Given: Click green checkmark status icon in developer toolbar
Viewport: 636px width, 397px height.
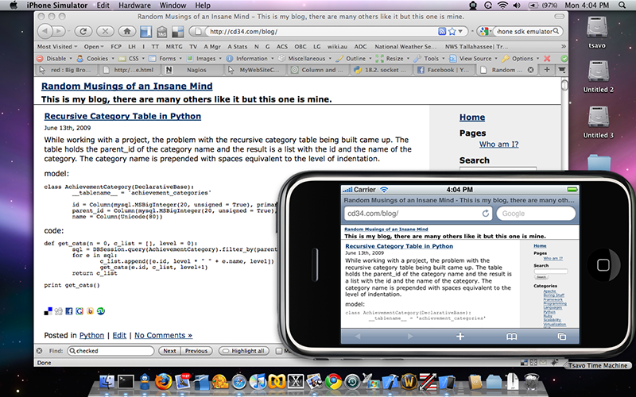Looking at the screenshot, I should coord(564,58).
